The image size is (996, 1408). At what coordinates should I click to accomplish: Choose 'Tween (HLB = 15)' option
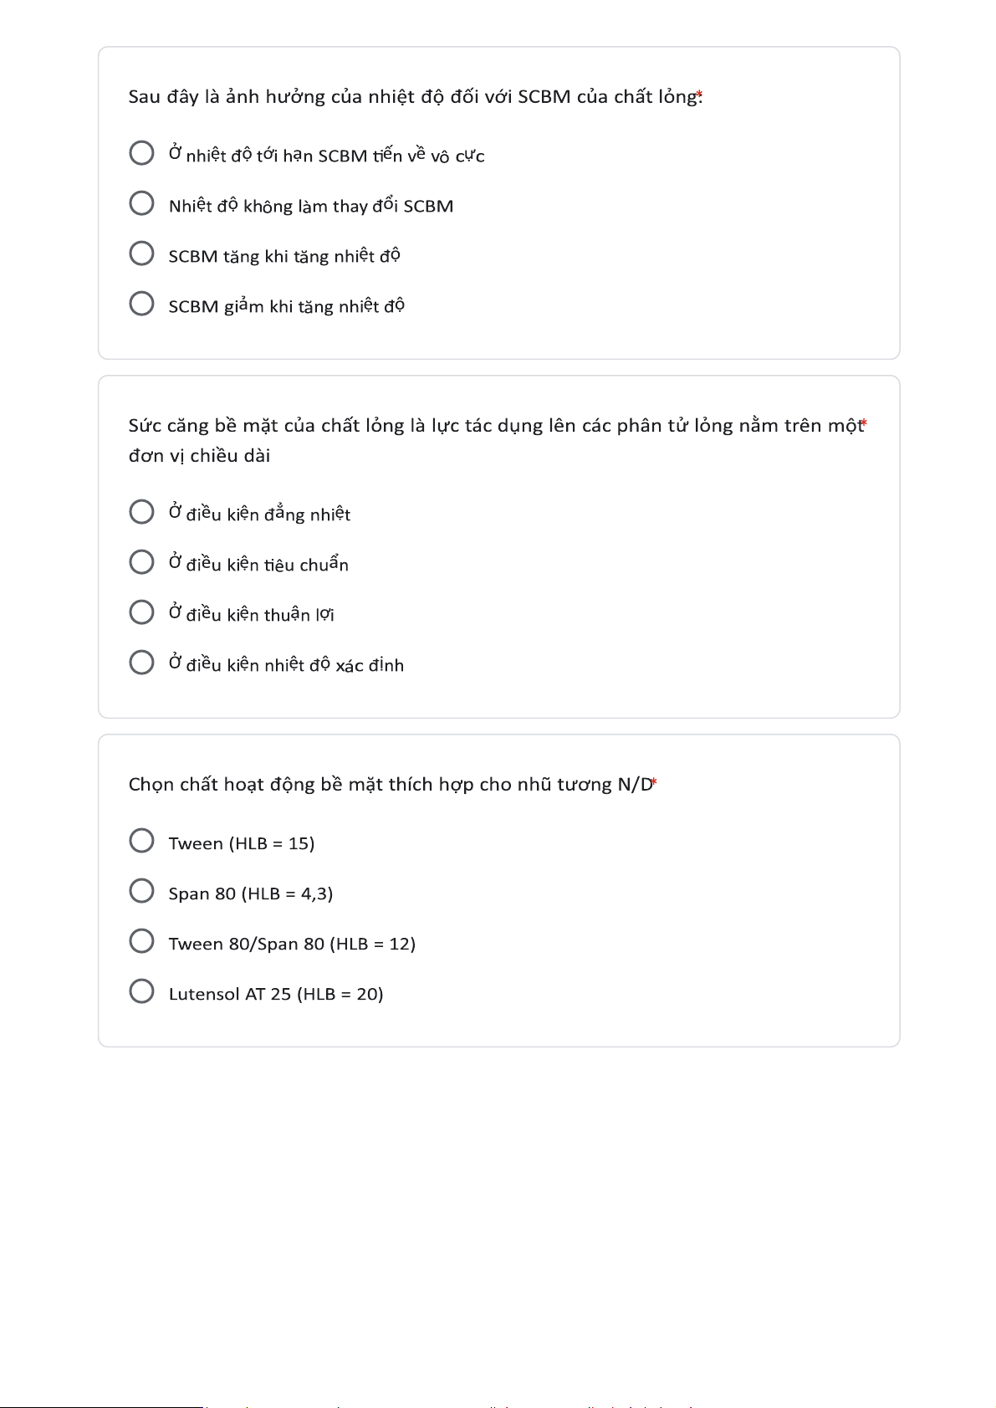tap(142, 841)
